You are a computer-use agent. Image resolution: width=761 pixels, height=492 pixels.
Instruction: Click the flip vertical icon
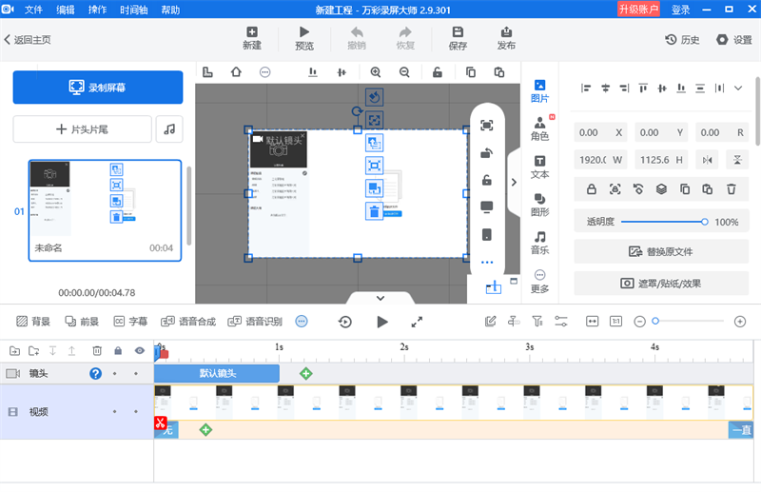(x=737, y=160)
